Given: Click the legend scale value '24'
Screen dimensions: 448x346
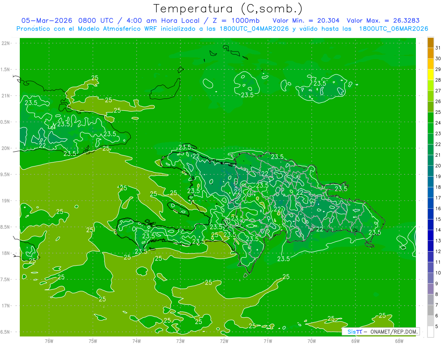Looking at the screenshot, I should point(438,123).
